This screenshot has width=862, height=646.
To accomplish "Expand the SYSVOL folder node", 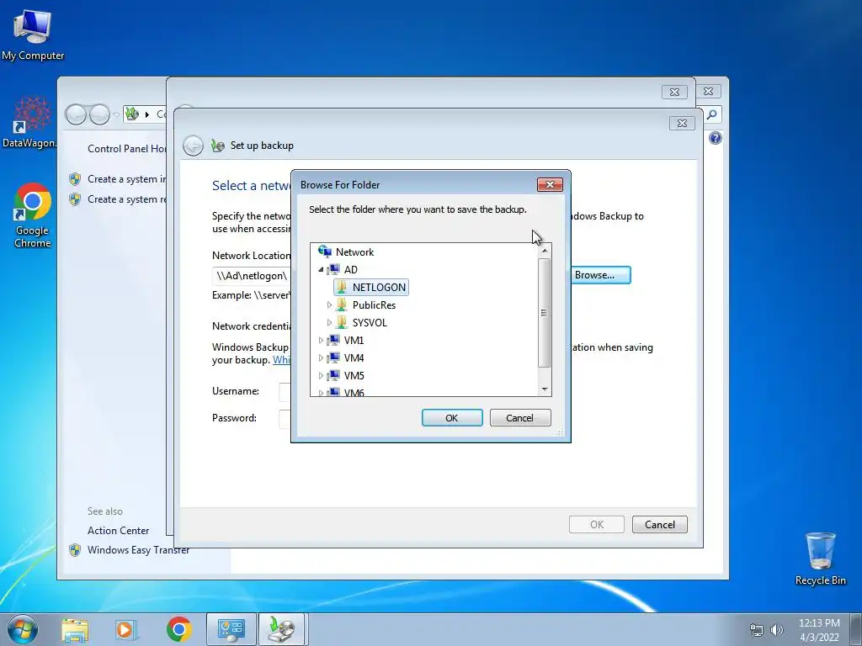I will pos(329,322).
